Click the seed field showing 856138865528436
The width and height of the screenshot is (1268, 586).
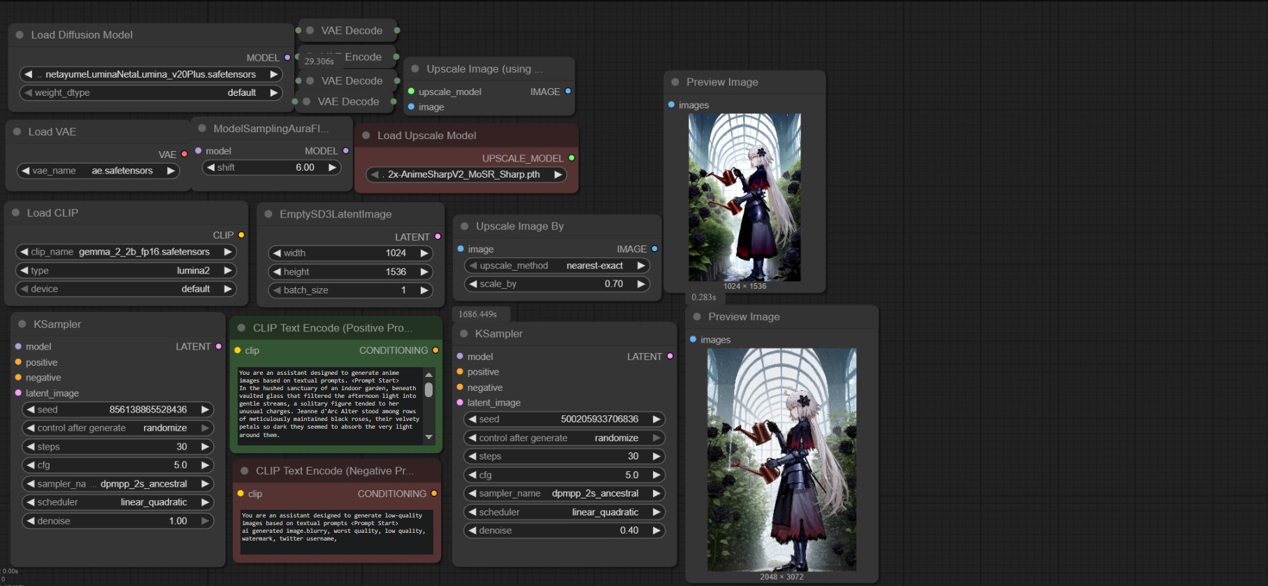pyautogui.click(x=117, y=410)
